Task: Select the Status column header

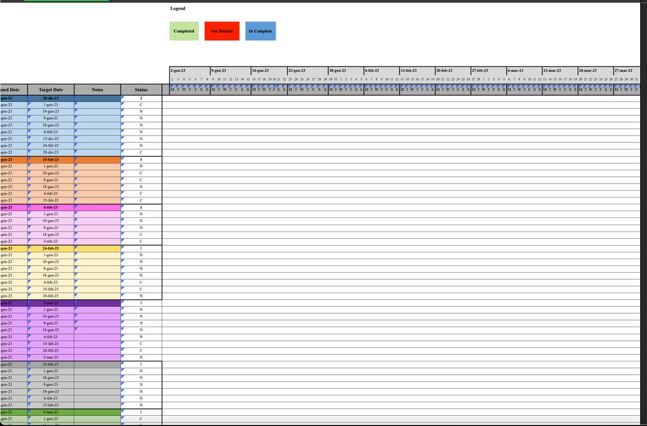Action: 140,90
